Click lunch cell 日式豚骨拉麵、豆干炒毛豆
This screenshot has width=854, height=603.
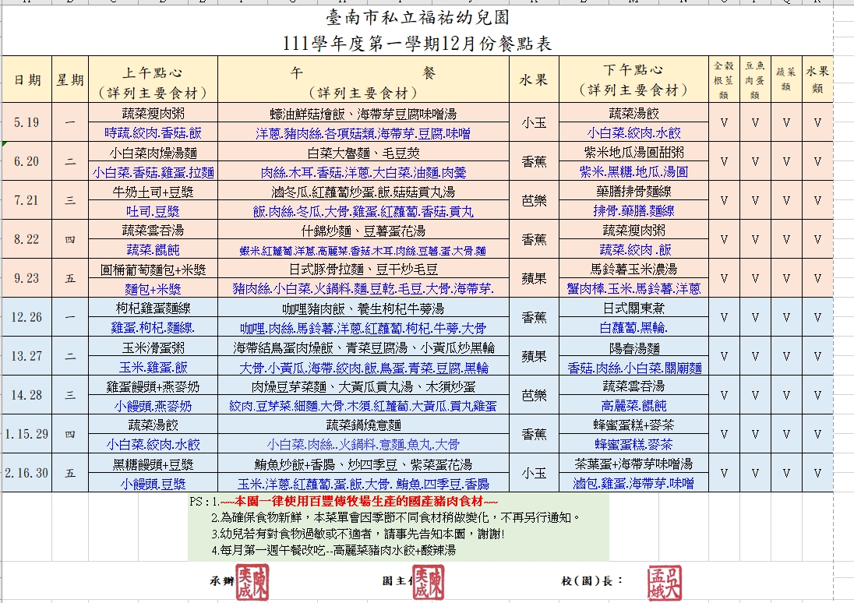pos(363,269)
